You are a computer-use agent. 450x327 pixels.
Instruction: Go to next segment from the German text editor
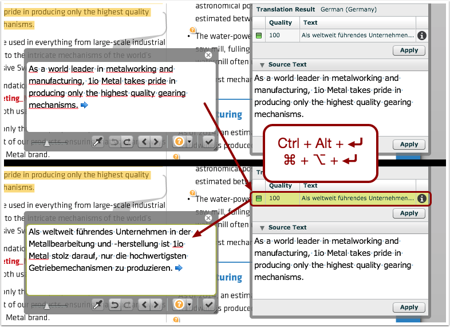156,305
